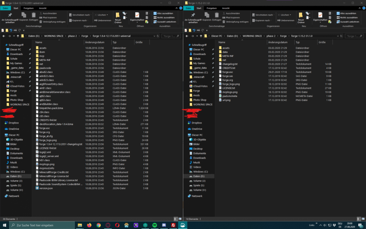Image resolution: width=366 pixels, height=229 pixels.
Task: Click Umbenennen in forge-1.15.2 window
Action: (285, 20)
